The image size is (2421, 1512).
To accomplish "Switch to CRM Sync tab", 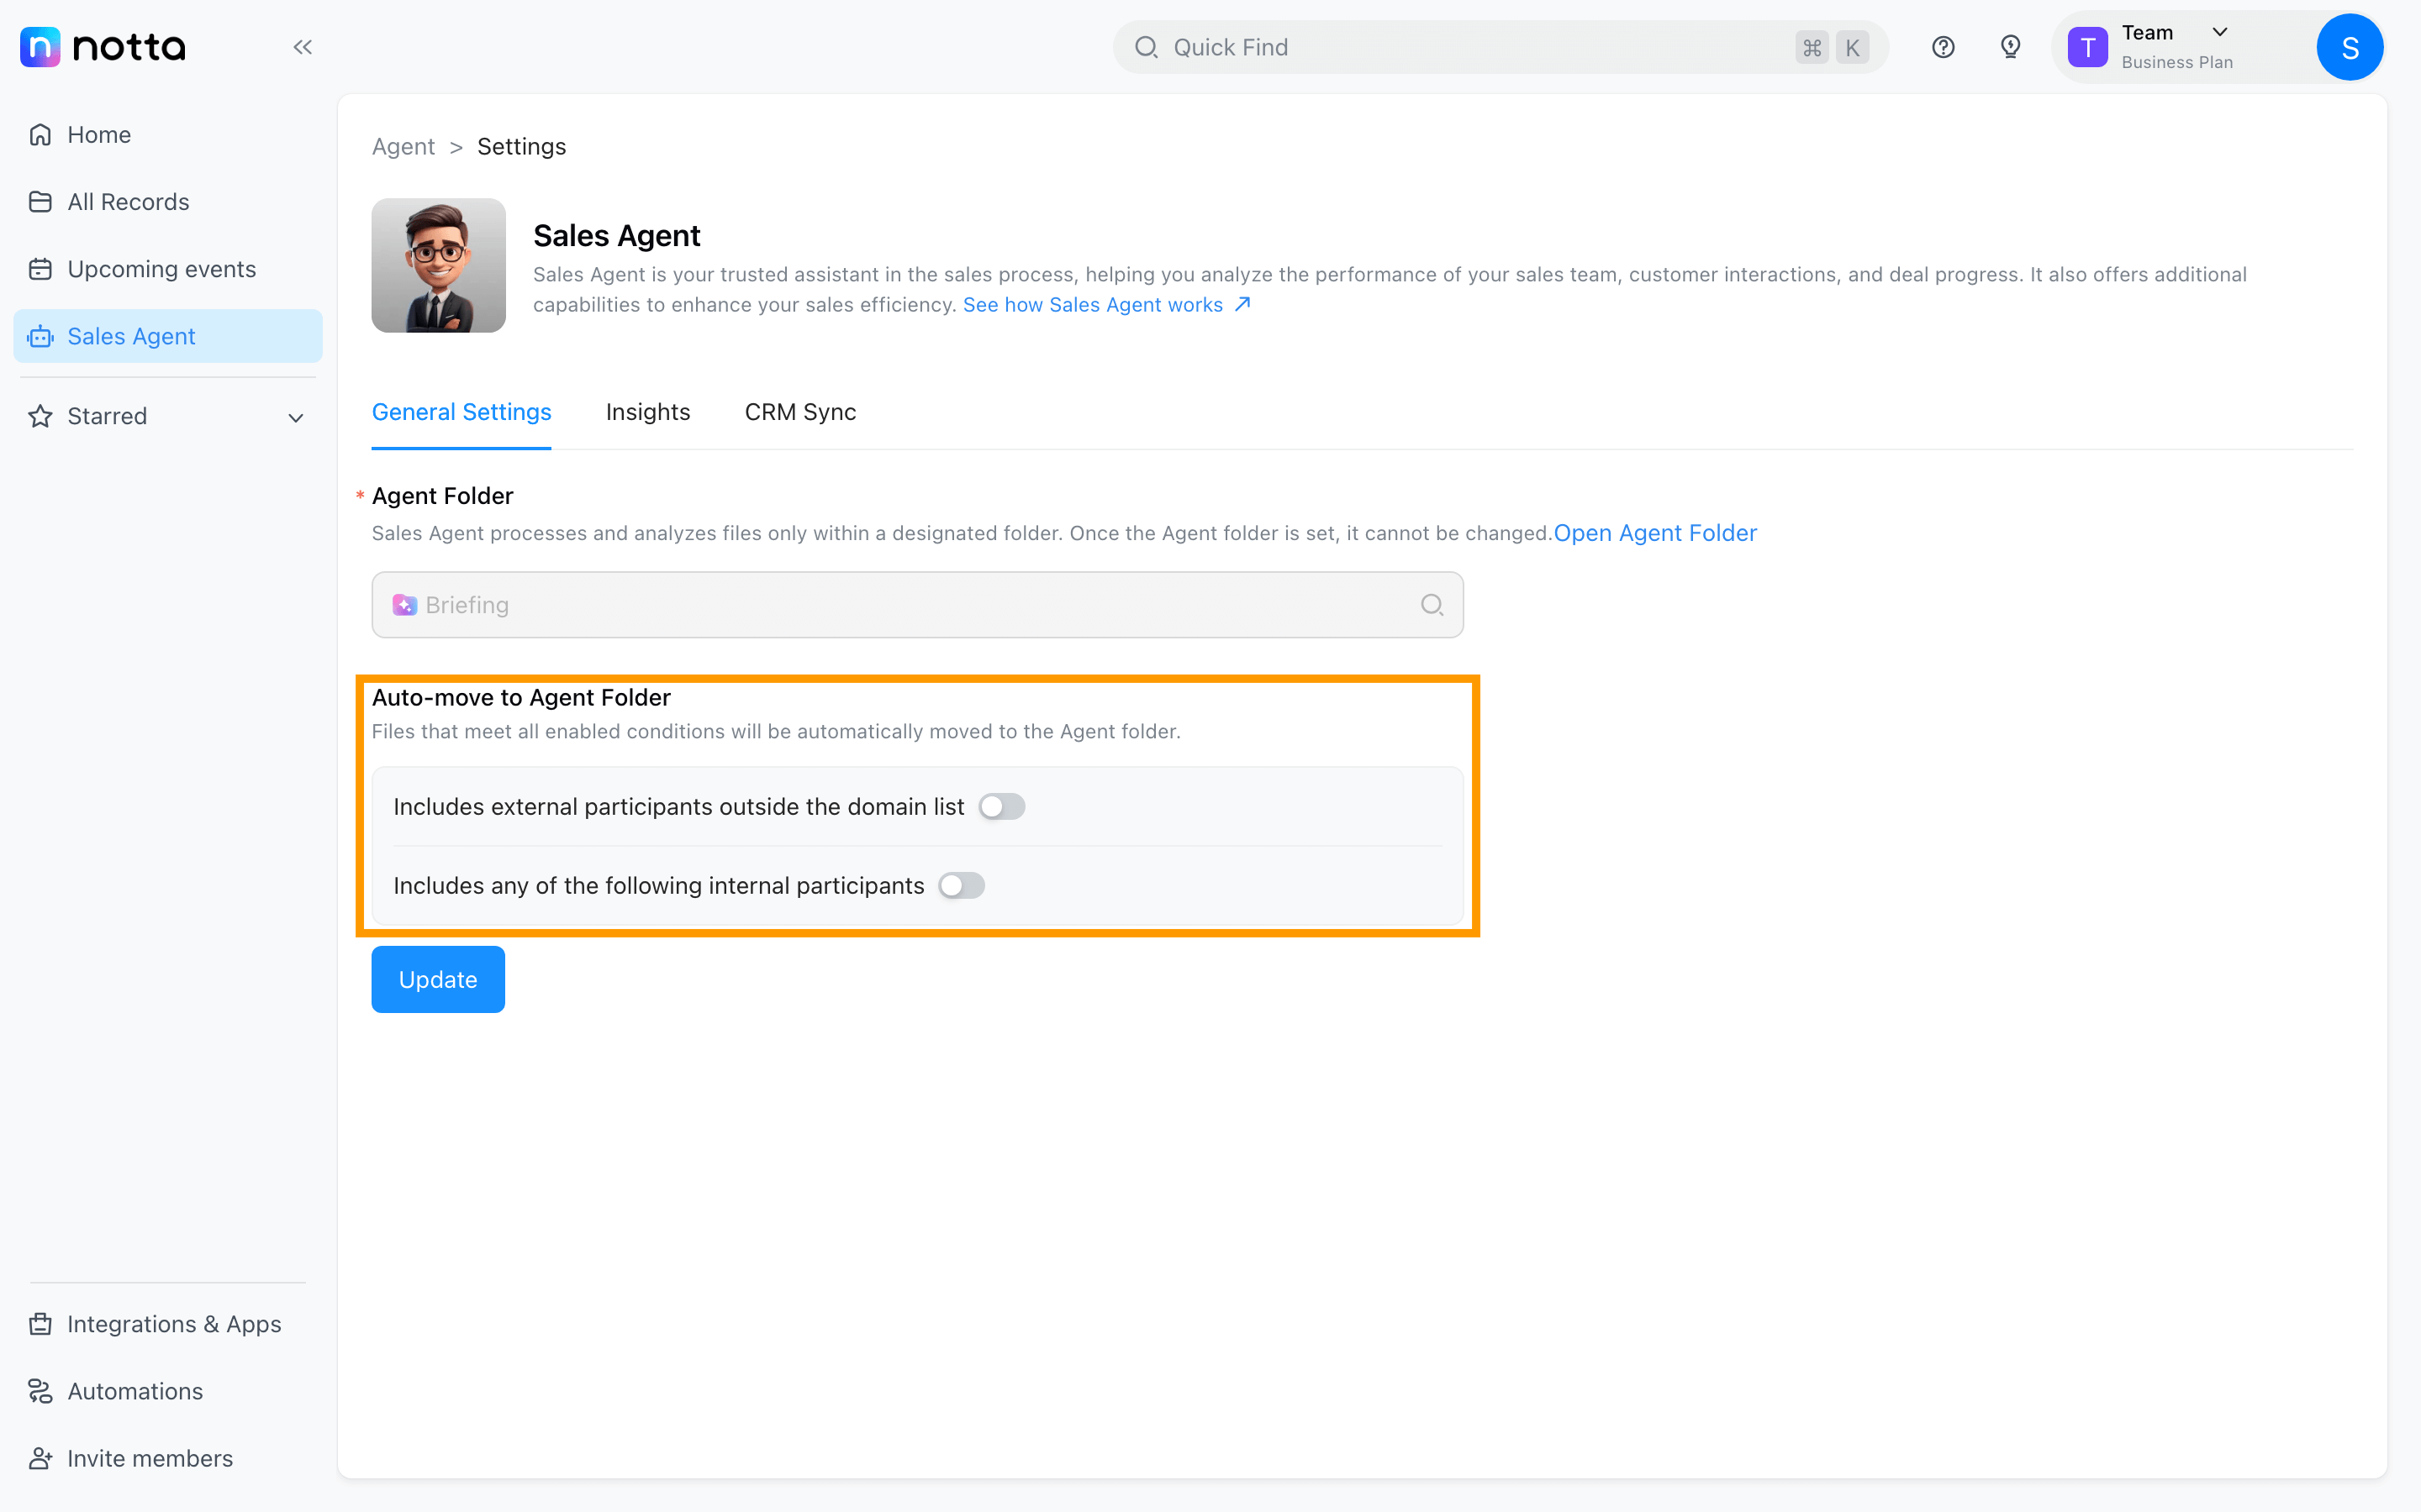I will tap(800, 412).
